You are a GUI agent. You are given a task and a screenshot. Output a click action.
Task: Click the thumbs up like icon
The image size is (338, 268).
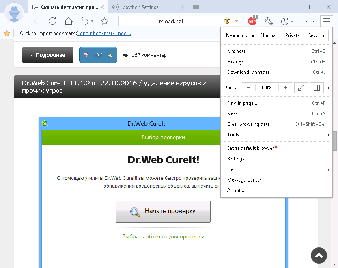[x=110, y=55]
